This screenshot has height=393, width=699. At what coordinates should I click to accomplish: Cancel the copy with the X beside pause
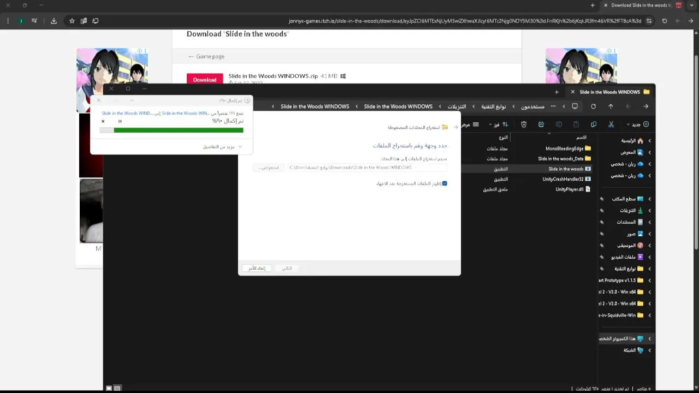103,121
